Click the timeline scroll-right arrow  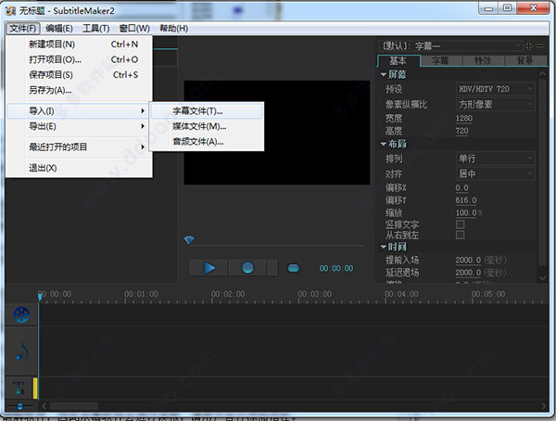tap(544, 406)
